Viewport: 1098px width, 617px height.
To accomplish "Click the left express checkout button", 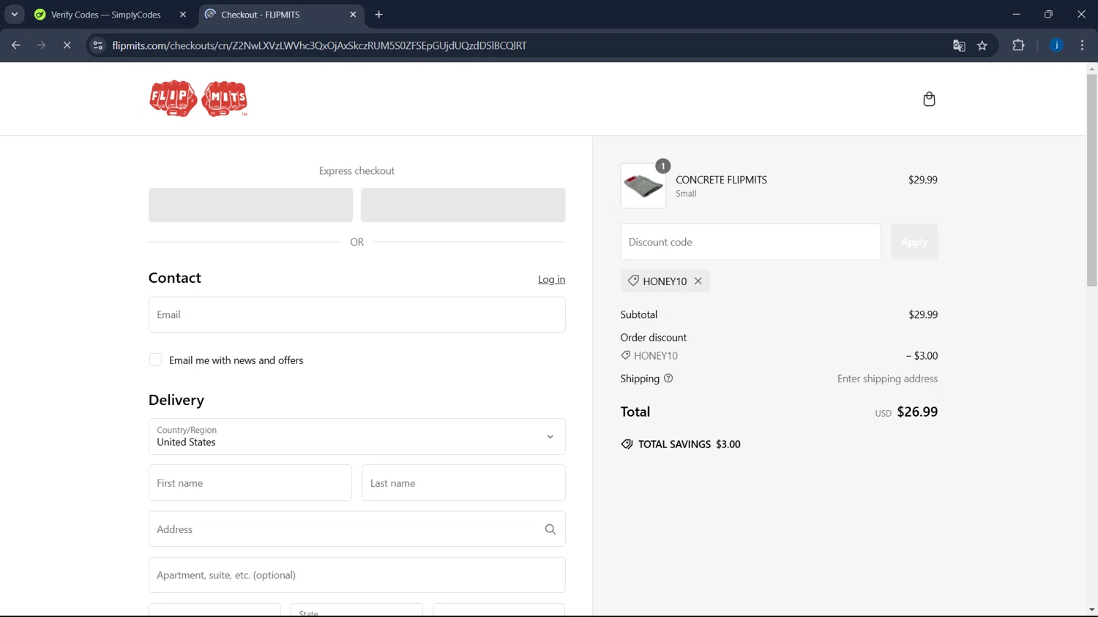I will click(x=250, y=205).
